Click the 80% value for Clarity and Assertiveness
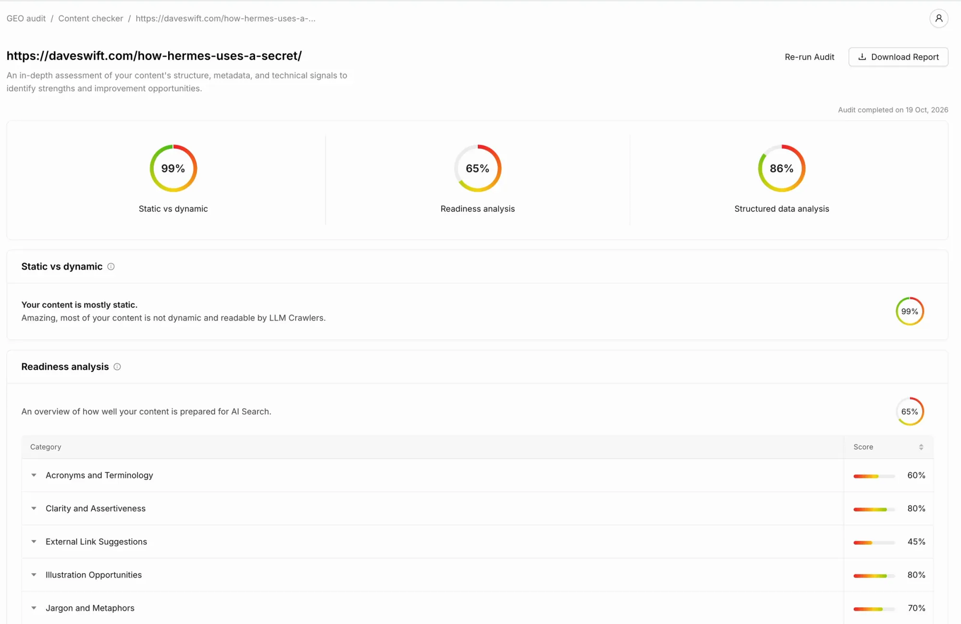 (916, 508)
